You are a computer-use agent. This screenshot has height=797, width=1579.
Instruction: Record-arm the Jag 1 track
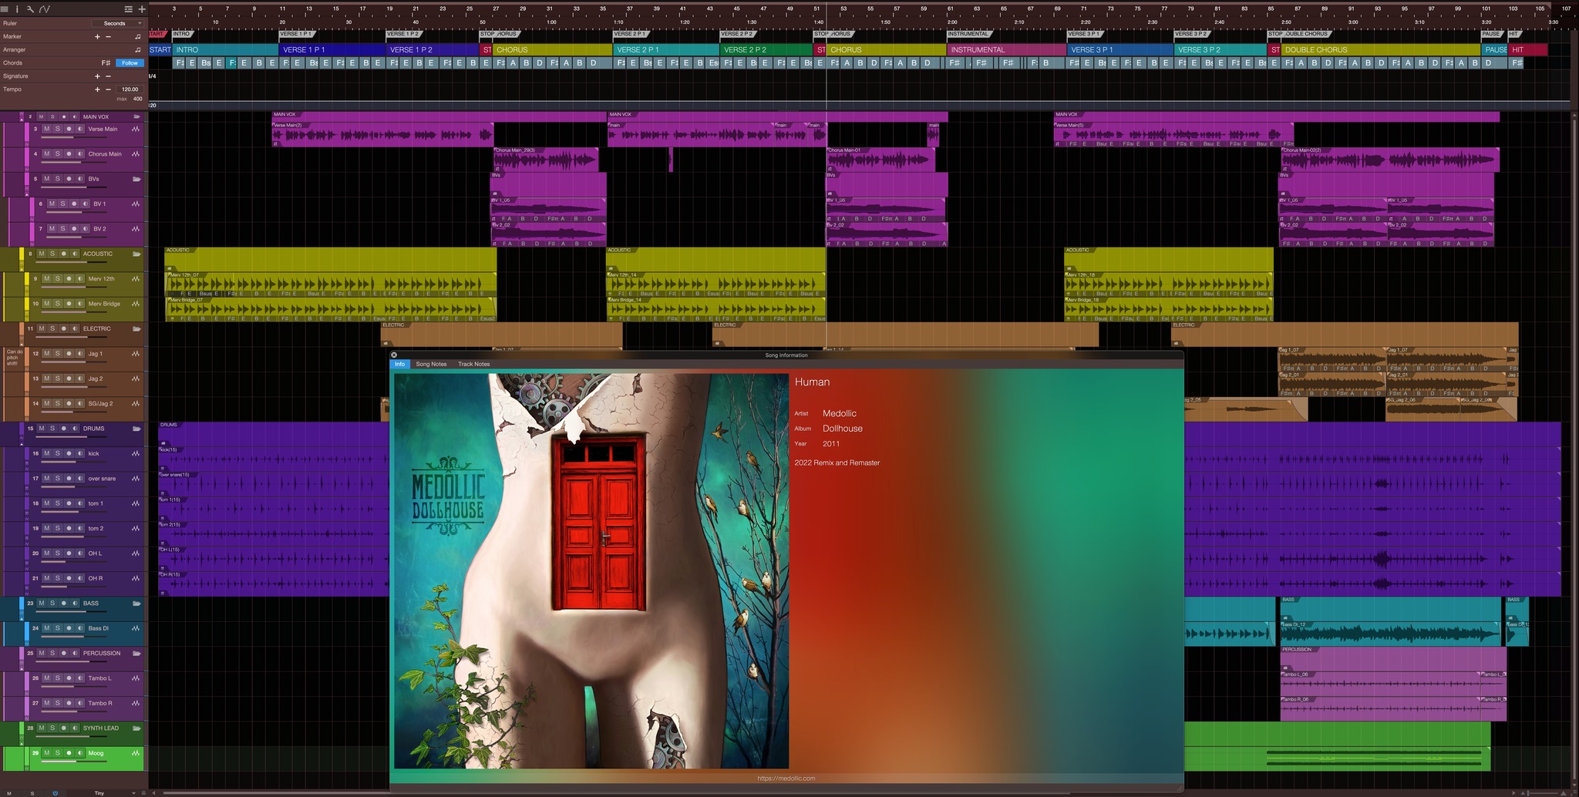click(x=69, y=354)
